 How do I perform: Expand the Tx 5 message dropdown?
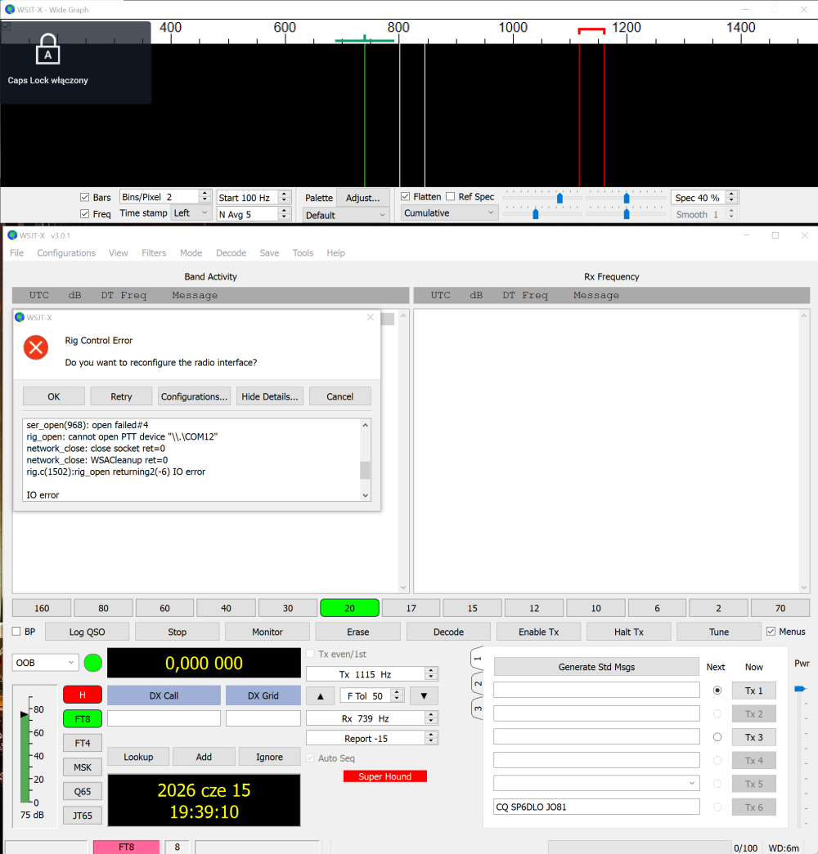[692, 783]
